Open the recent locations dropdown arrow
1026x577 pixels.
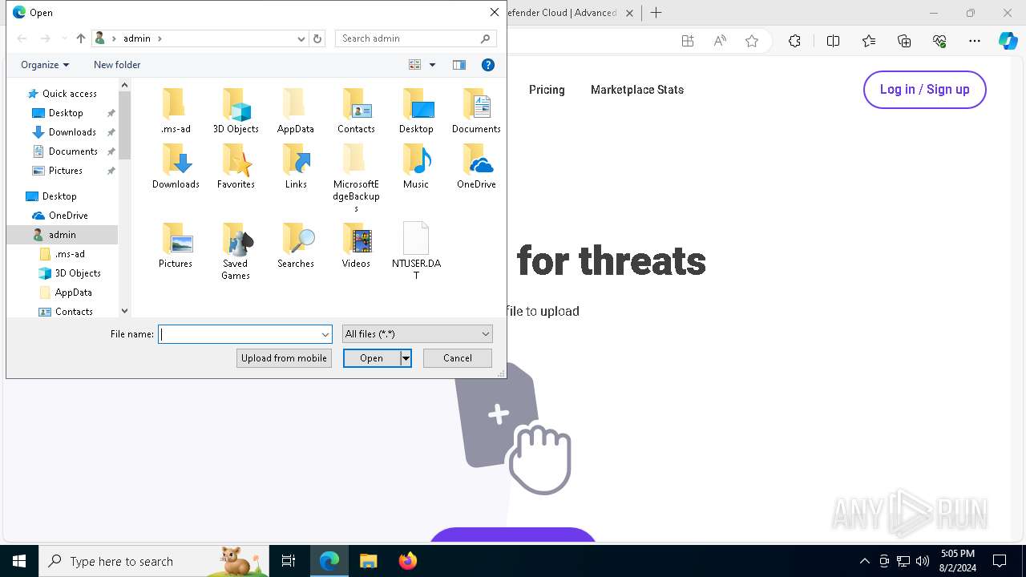point(63,38)
